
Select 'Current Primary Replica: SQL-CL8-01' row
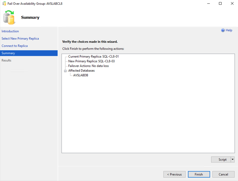point(94,57)
